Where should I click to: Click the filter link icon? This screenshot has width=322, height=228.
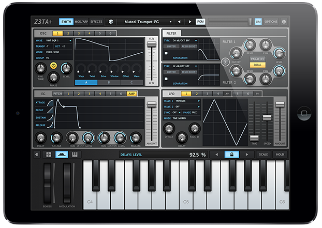(225, 62)
